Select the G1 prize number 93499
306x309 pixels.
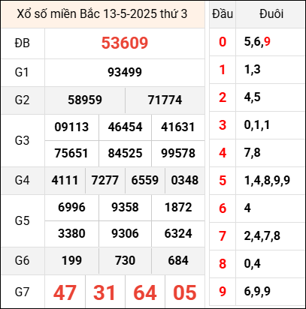(x=125, y=73)
